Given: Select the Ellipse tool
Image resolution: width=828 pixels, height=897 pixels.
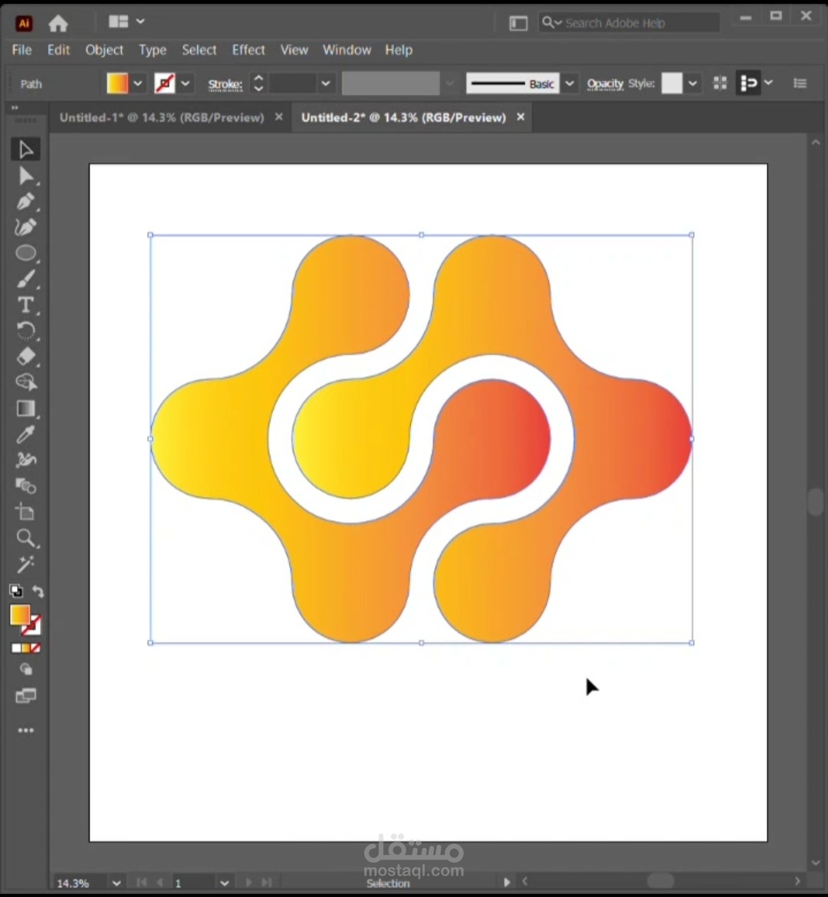Looking at the screenshot, I should click(25, 253).
